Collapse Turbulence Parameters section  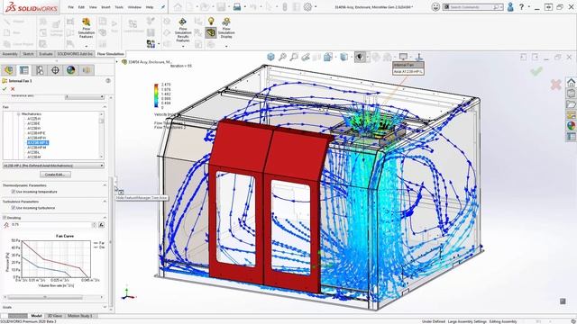point(105,202)
